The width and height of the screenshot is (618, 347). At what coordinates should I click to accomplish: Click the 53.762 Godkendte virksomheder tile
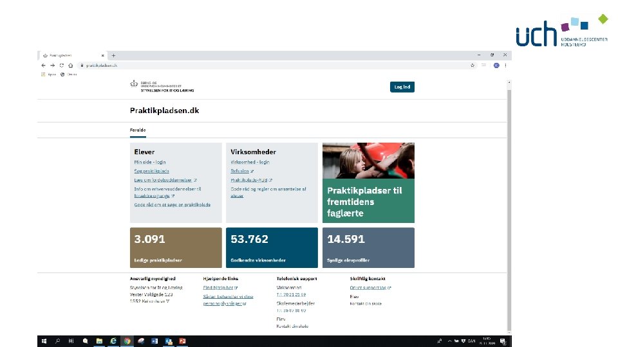click(272, 247)
